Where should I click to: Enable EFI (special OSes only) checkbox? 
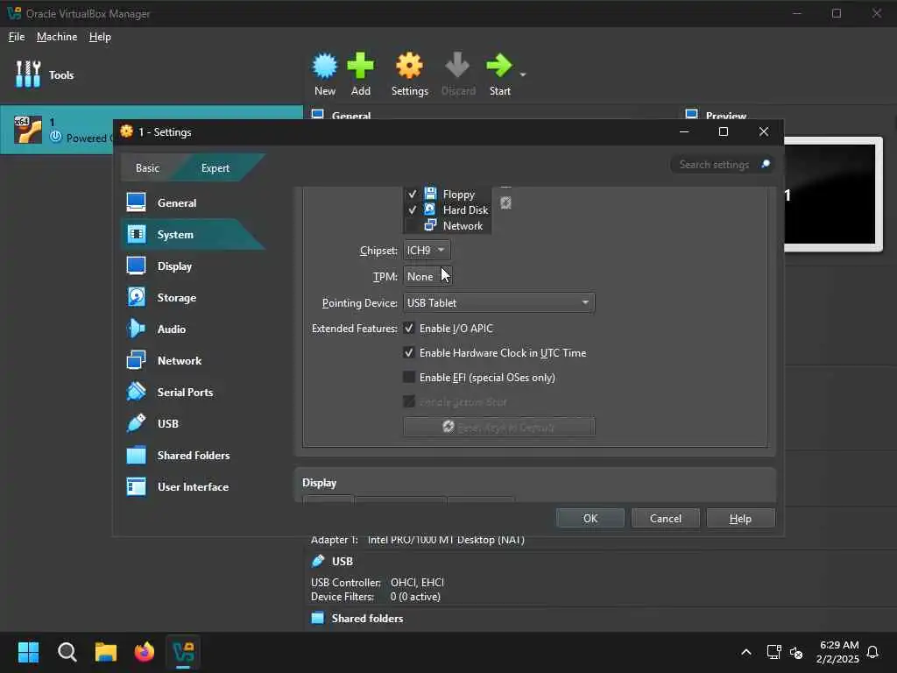point(408,377)
